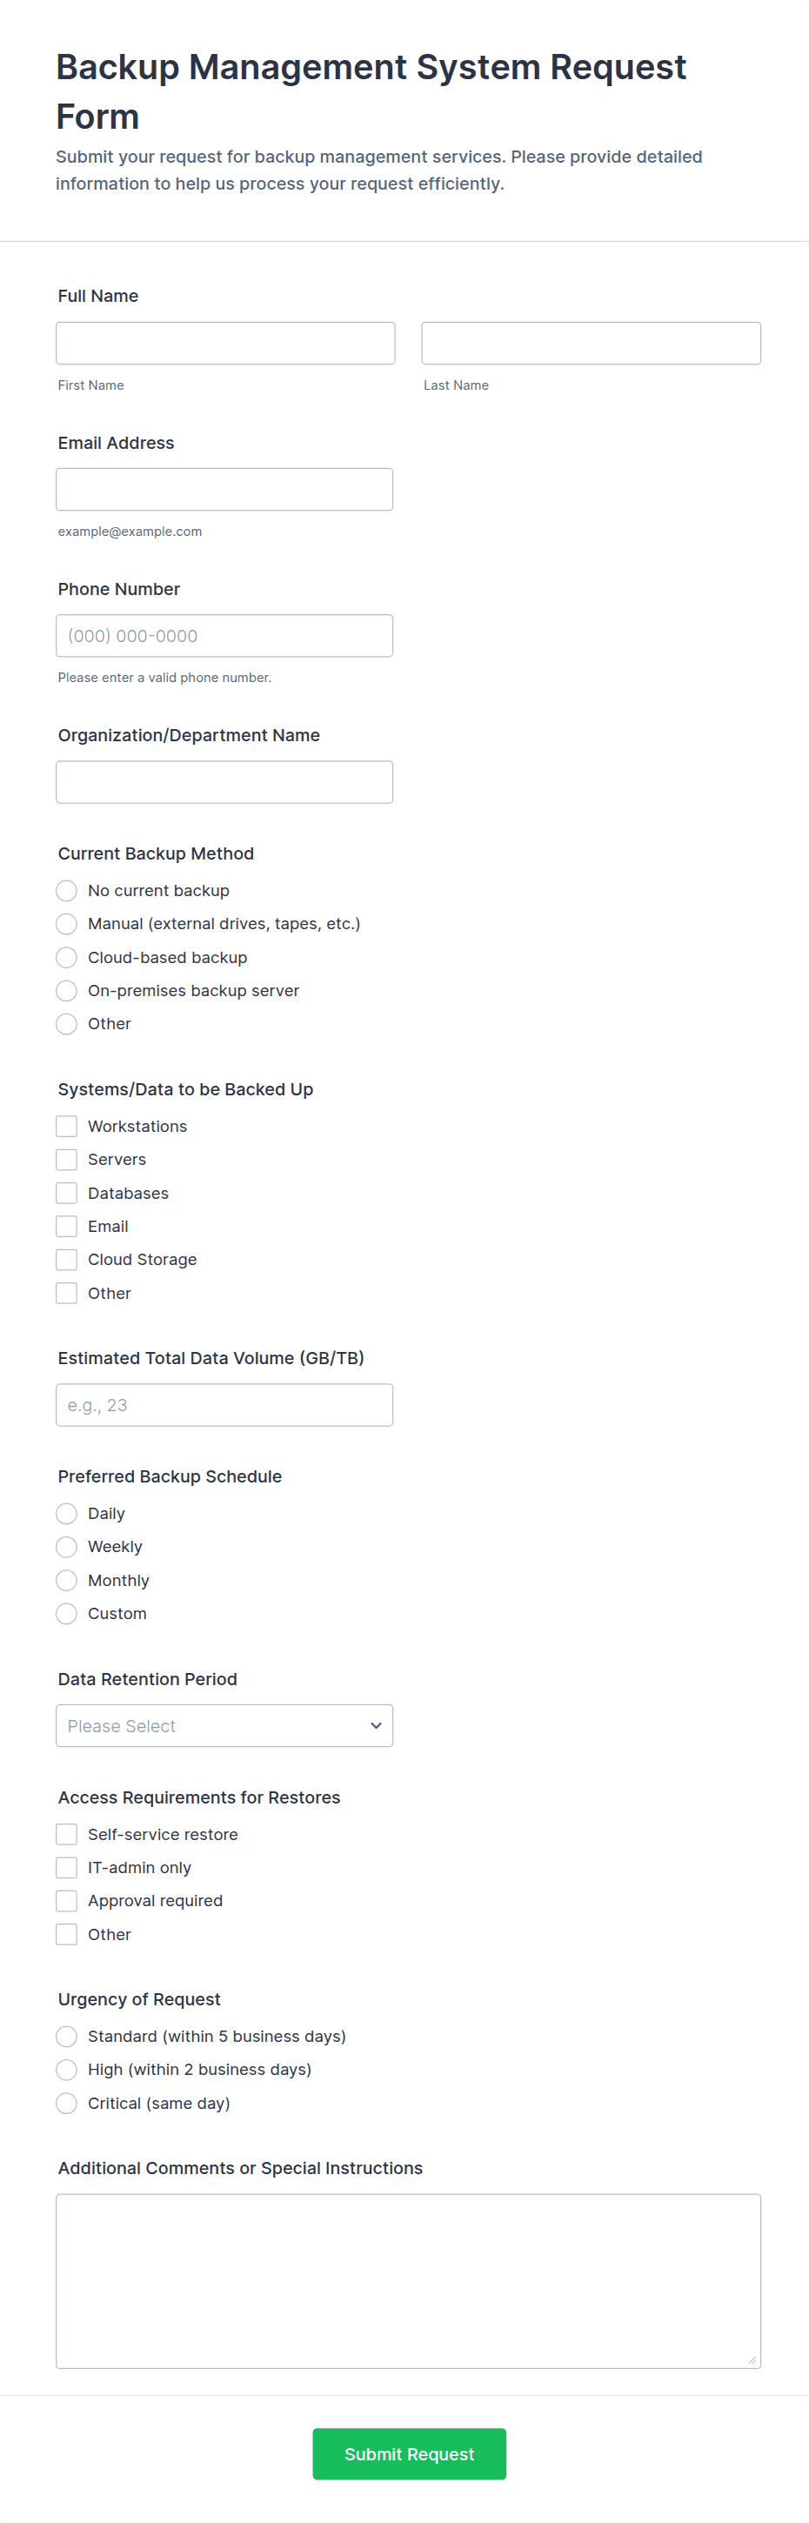
Task: Focus the Email Address field
Action: tap(224, 489)
